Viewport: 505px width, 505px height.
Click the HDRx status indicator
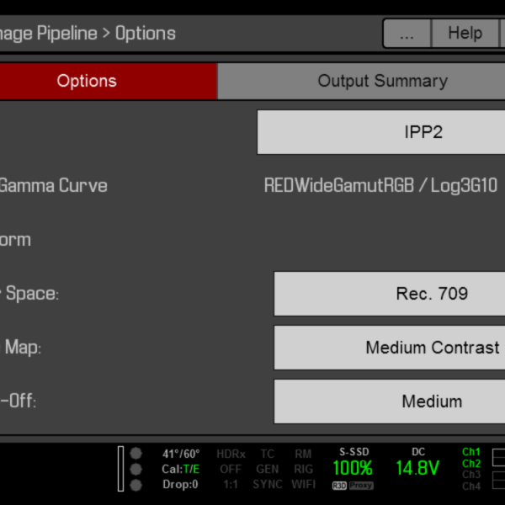[x=231, y=454]
